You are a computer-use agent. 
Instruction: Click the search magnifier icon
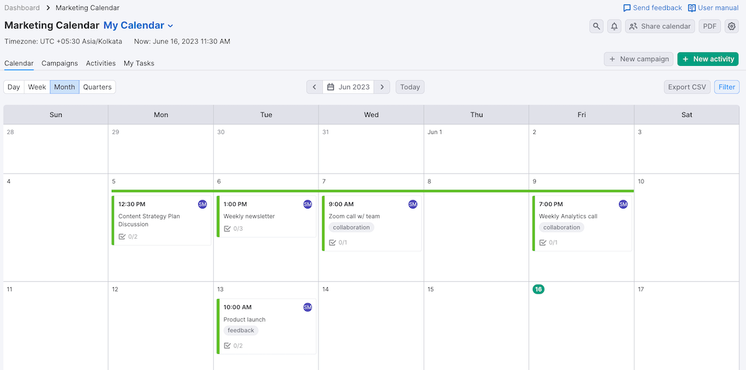point(597,26)
